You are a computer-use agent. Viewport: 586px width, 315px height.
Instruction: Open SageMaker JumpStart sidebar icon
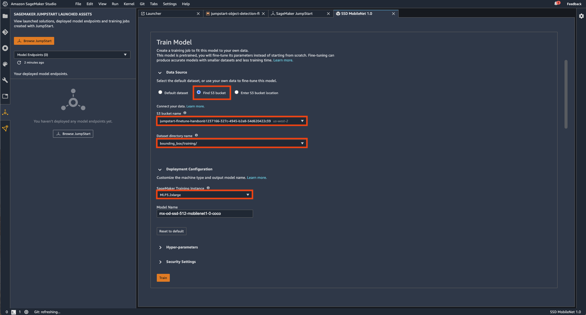[x=5, y=113]
